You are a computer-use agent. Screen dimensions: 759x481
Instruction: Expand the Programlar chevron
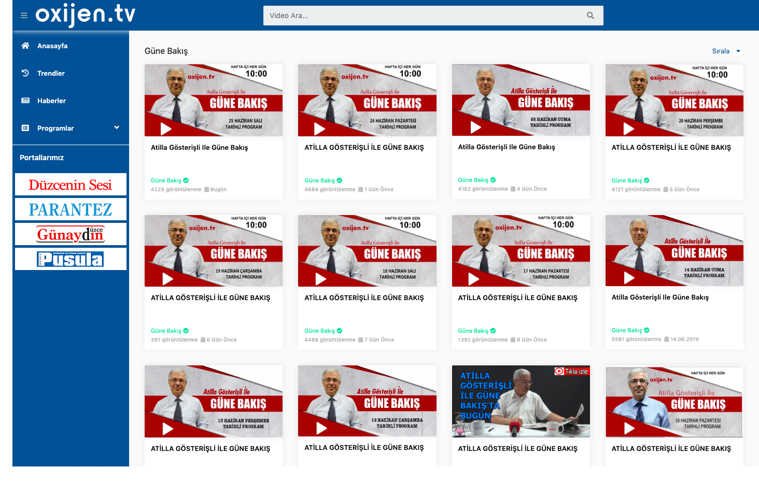pos(117,128)
